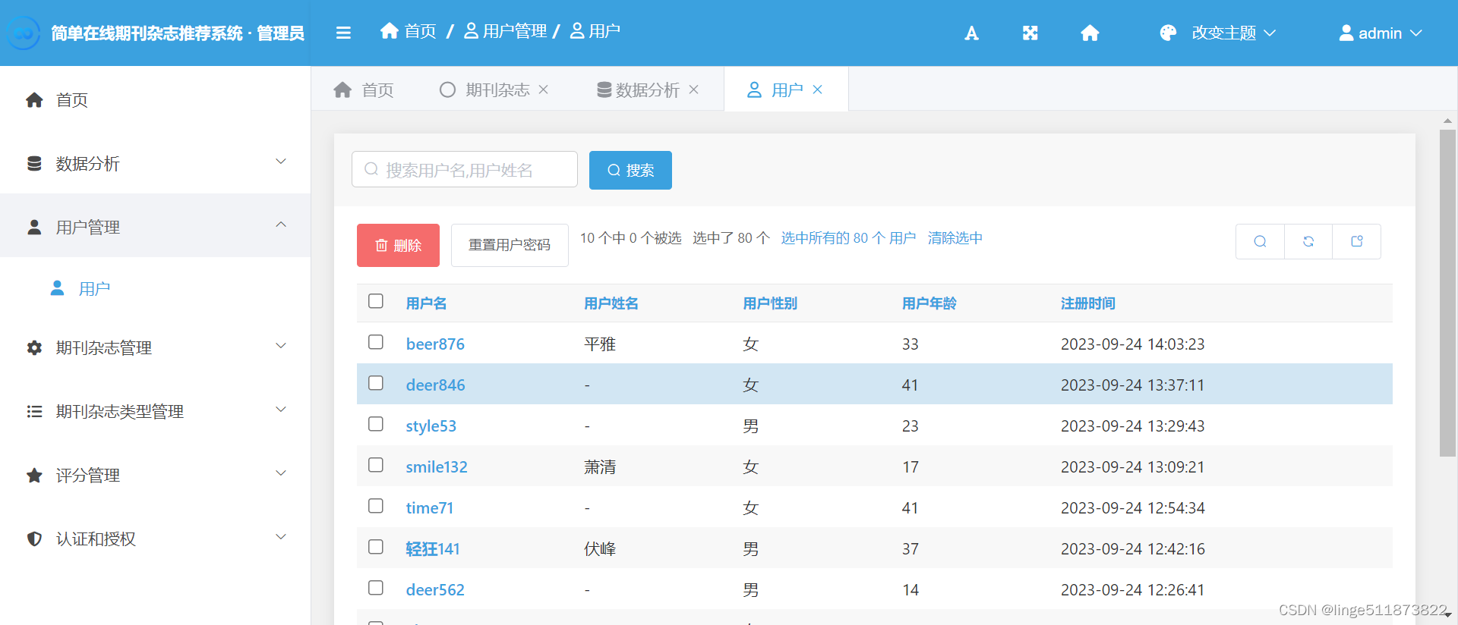1458x625 pixels.
Task: Expand 评分管理 sidebar chevron
Action: tap(281, 473)
